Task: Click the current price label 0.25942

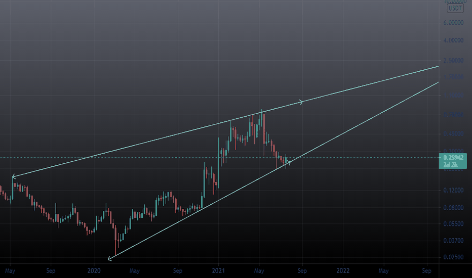Action: coord(453,158)
